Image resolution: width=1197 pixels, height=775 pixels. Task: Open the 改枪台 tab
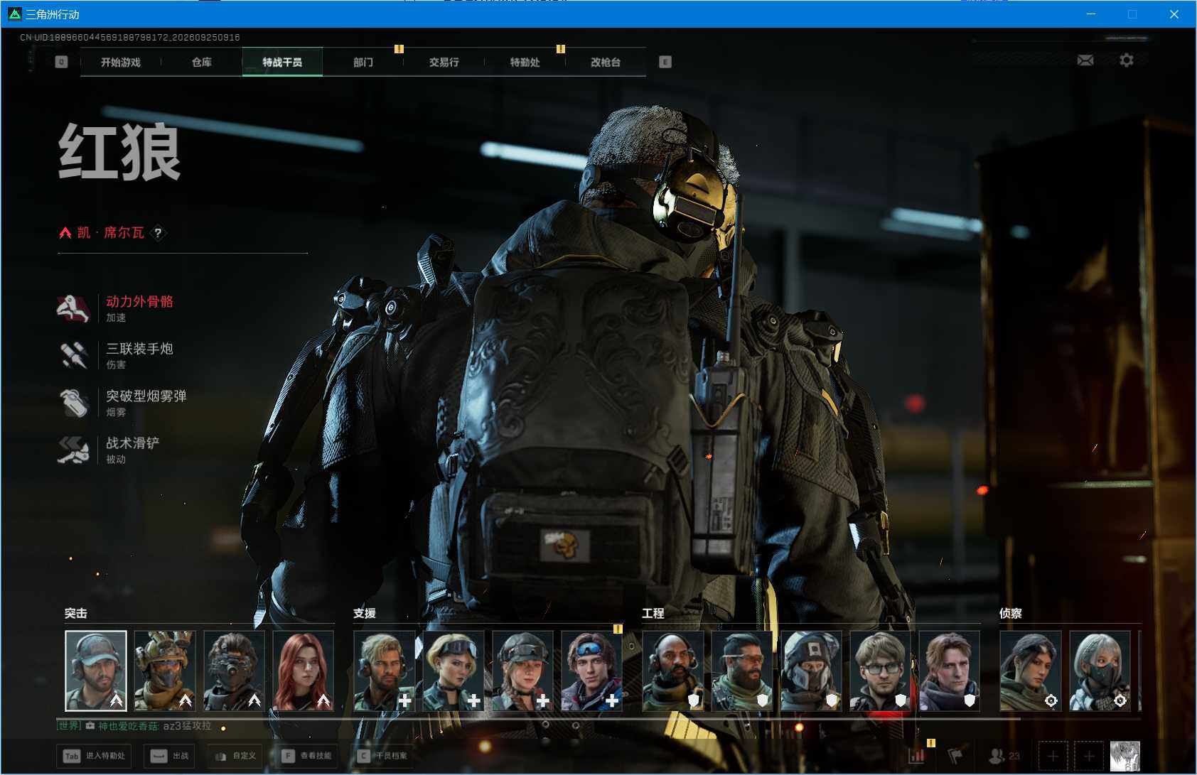606,62
